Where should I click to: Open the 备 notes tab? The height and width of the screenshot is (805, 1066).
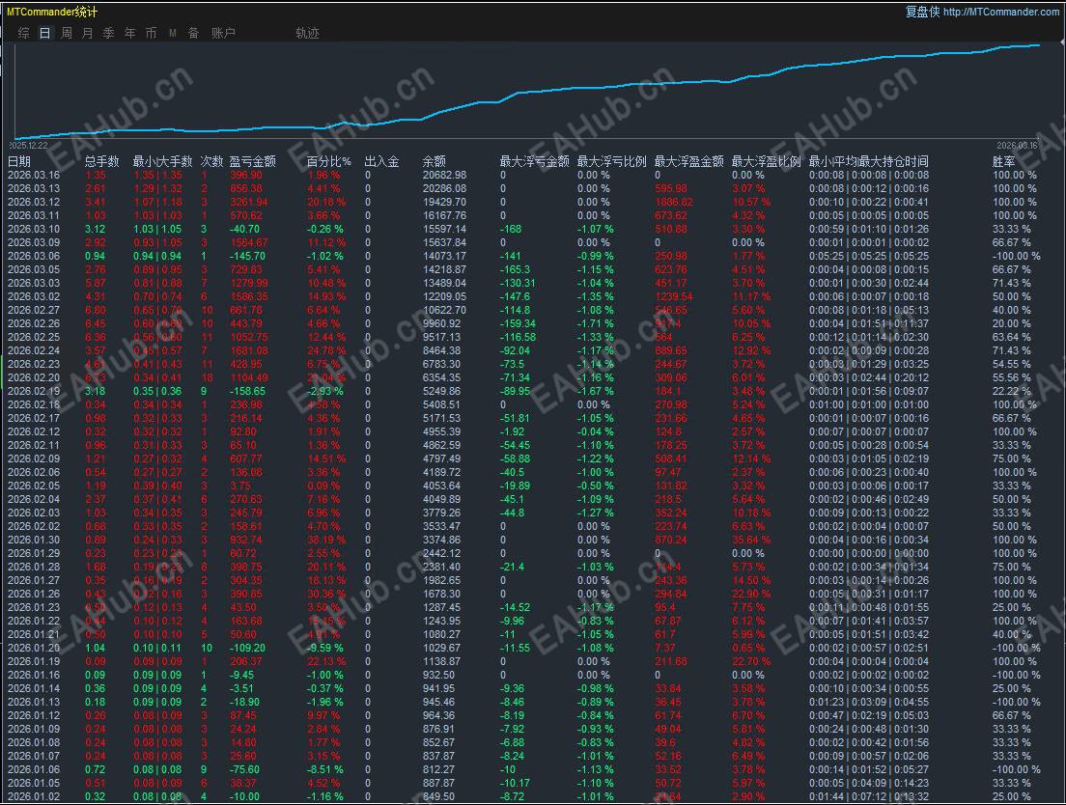(x=194, y=33)
